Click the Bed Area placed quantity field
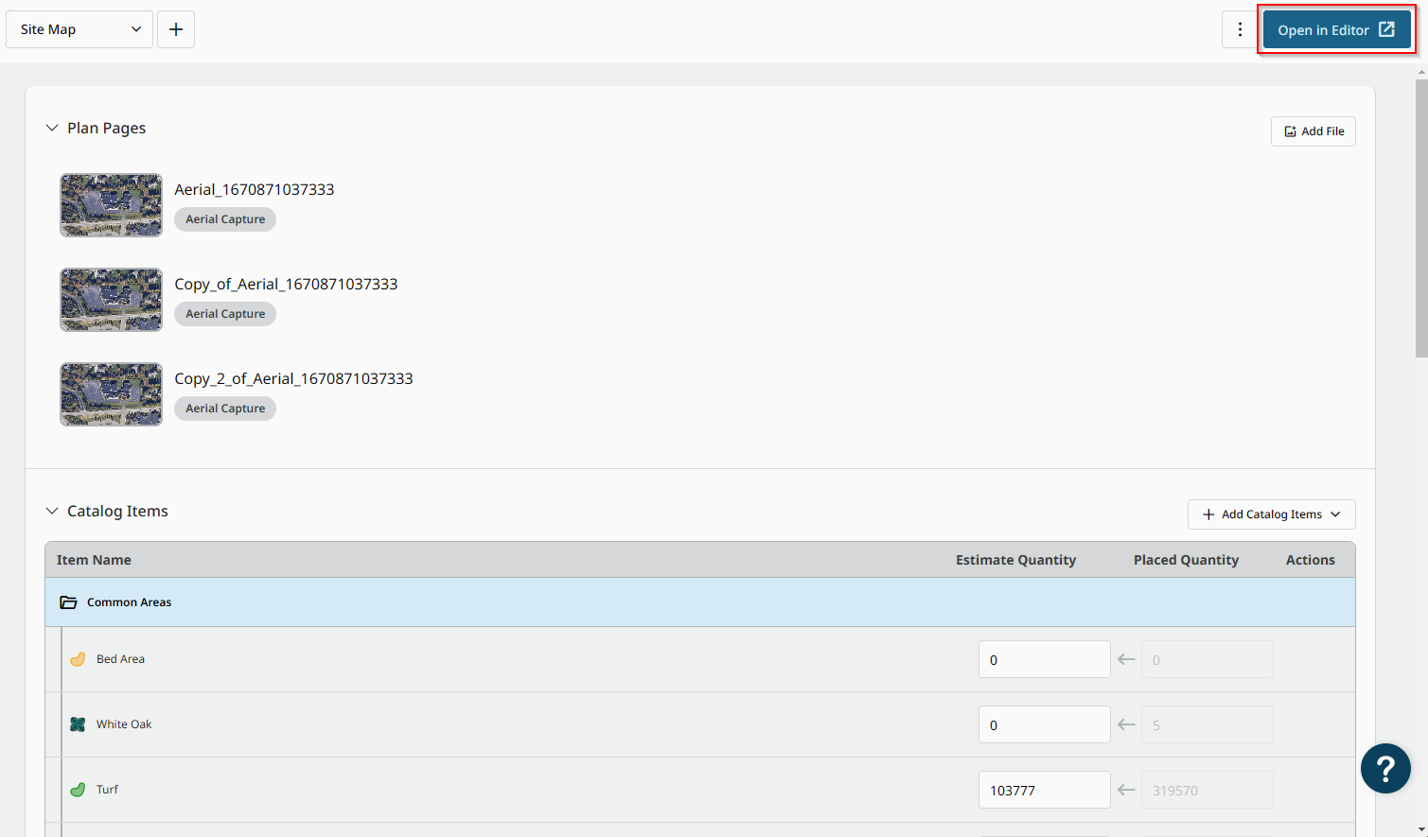The image size is (1428, 837). (x=1207, y=659)
